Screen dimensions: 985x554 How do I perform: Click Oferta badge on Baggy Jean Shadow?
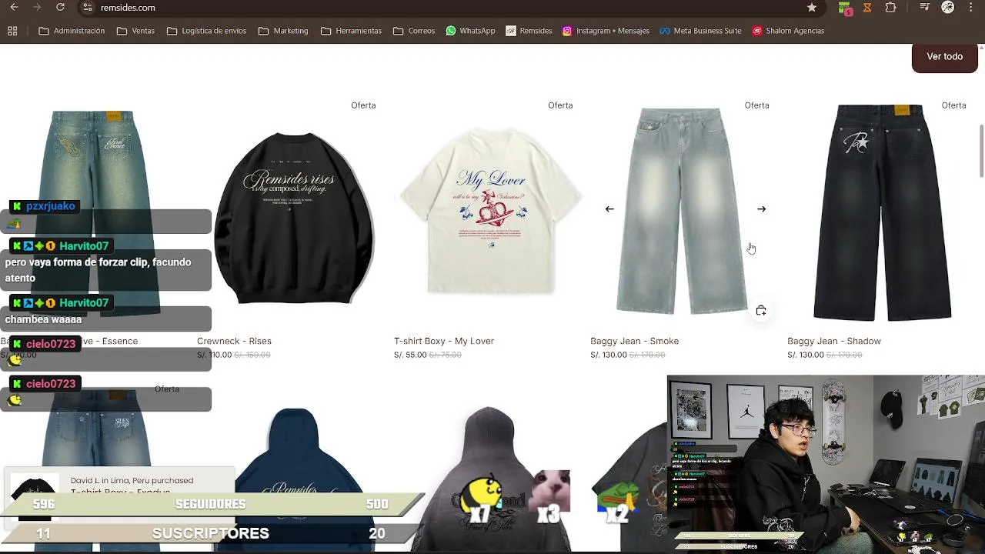pyautogui.click(x=953, y=105)
